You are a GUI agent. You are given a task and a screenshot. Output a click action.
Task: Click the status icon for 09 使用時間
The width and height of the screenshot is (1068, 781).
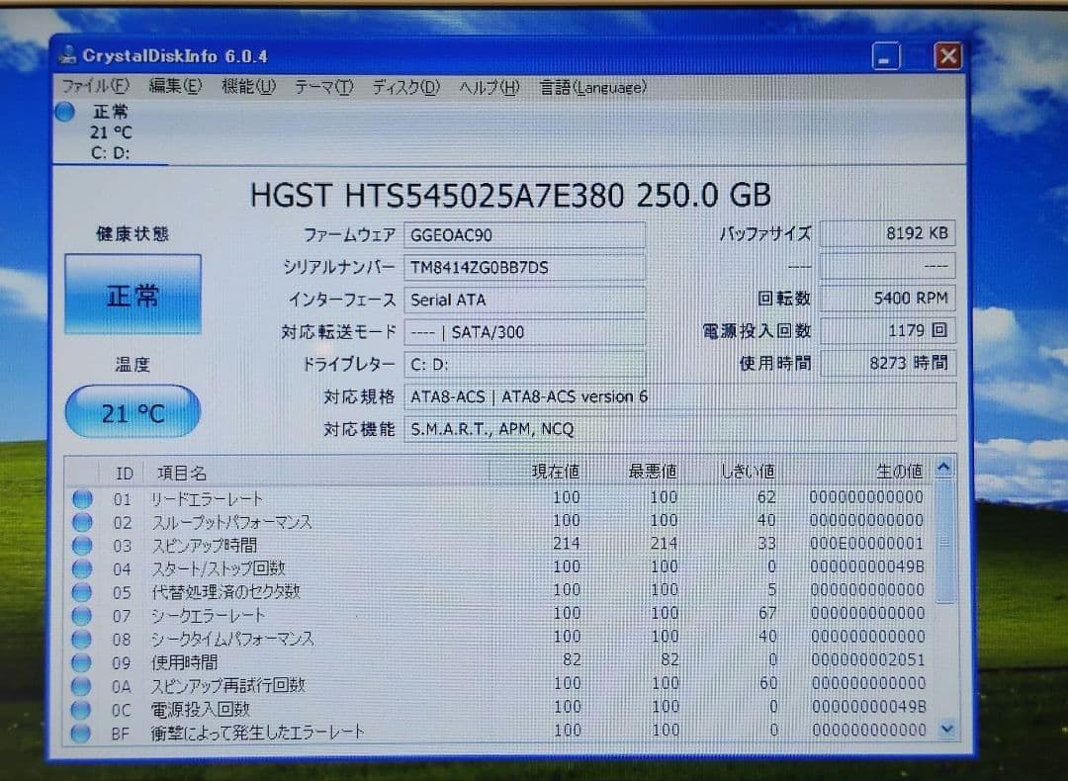[x=81, y=661]
